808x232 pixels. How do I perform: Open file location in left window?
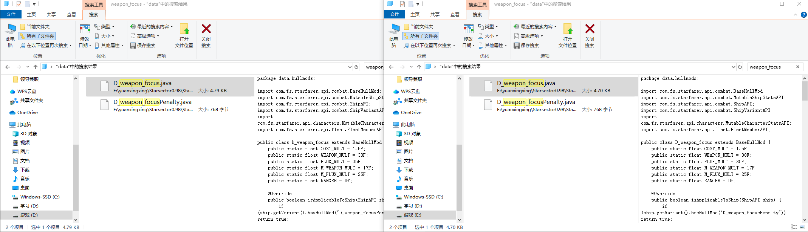(184, 36)
